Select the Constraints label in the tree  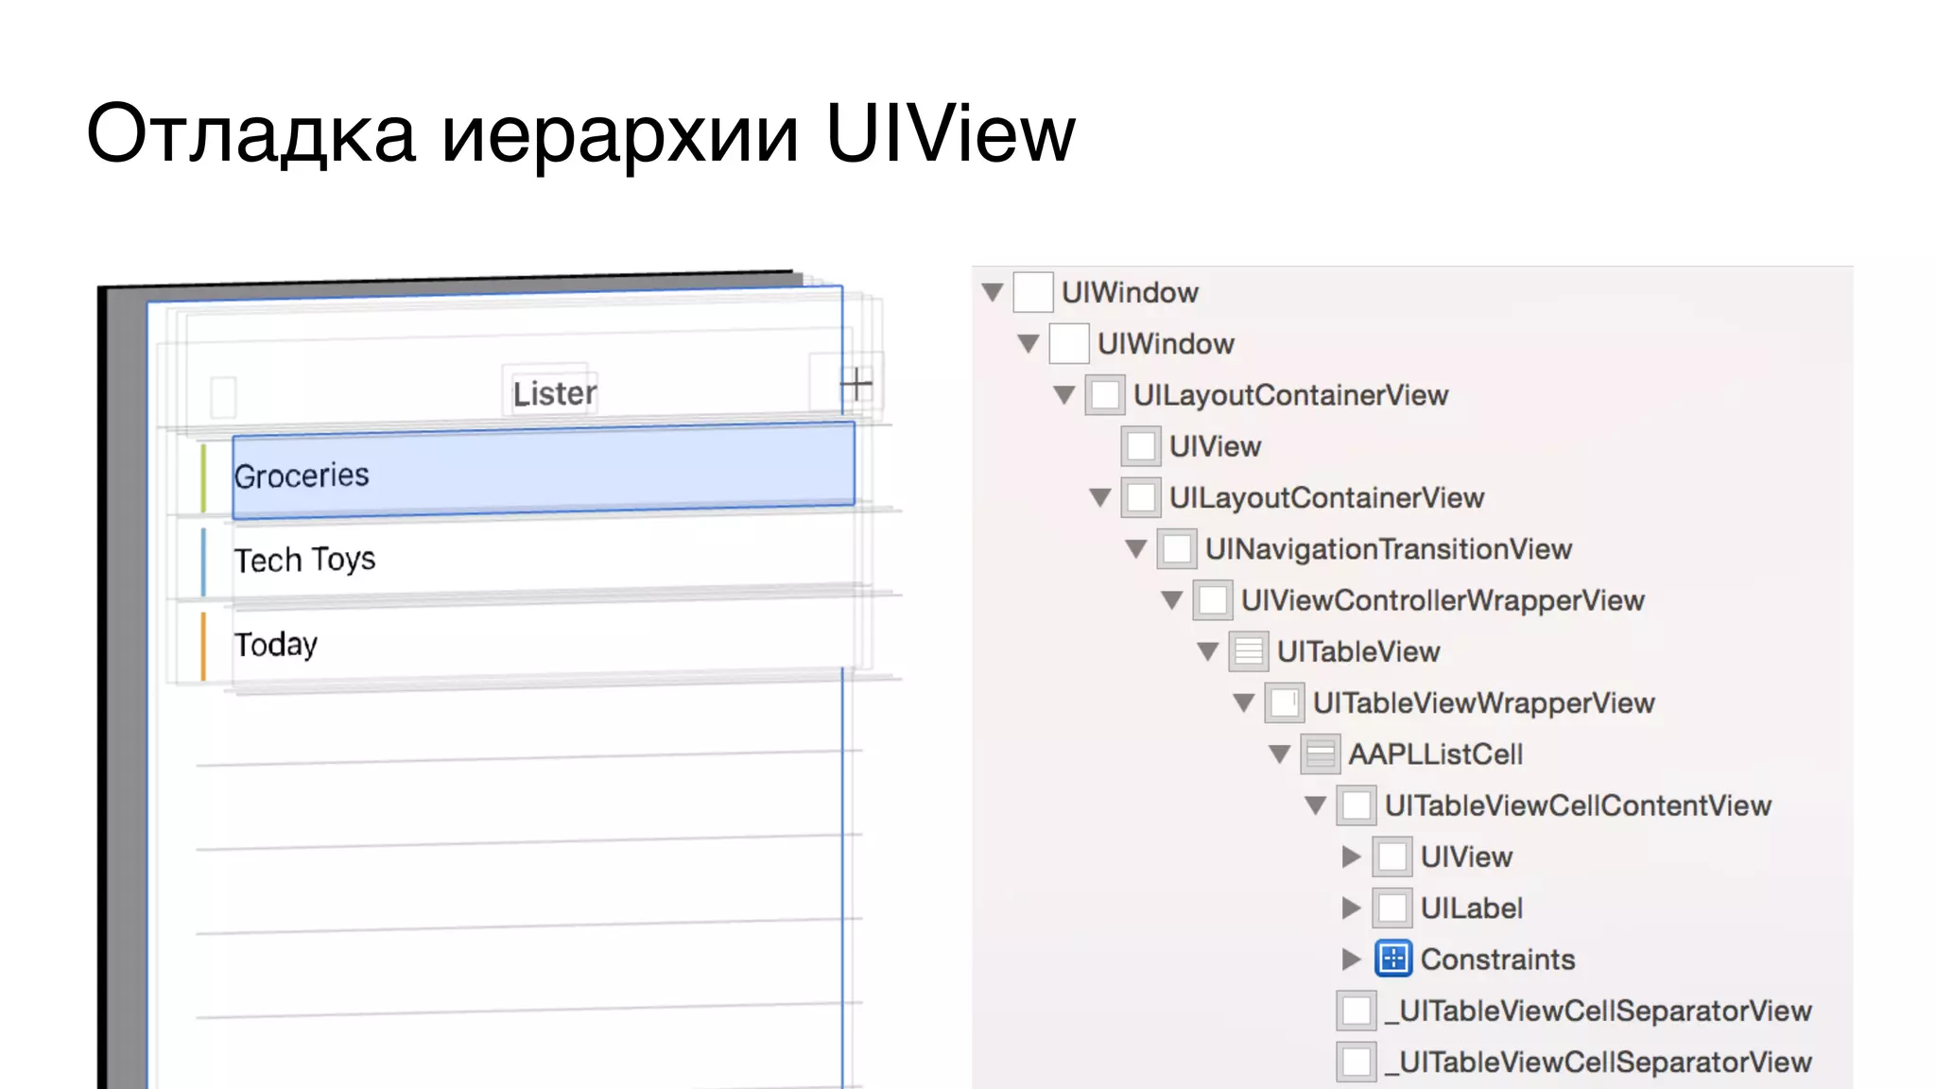click(1497, 959)
